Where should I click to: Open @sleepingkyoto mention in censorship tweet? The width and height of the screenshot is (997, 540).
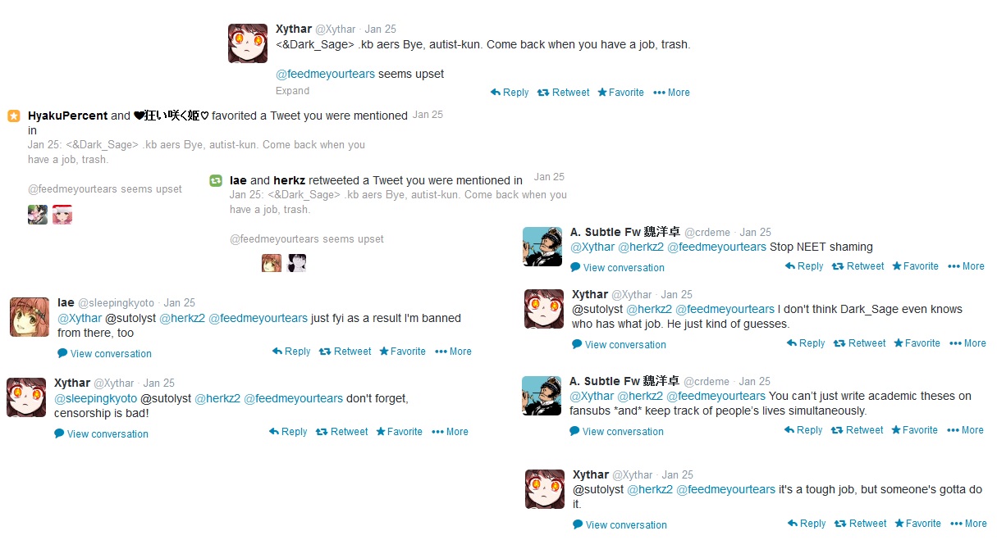[x=95, y=398]
